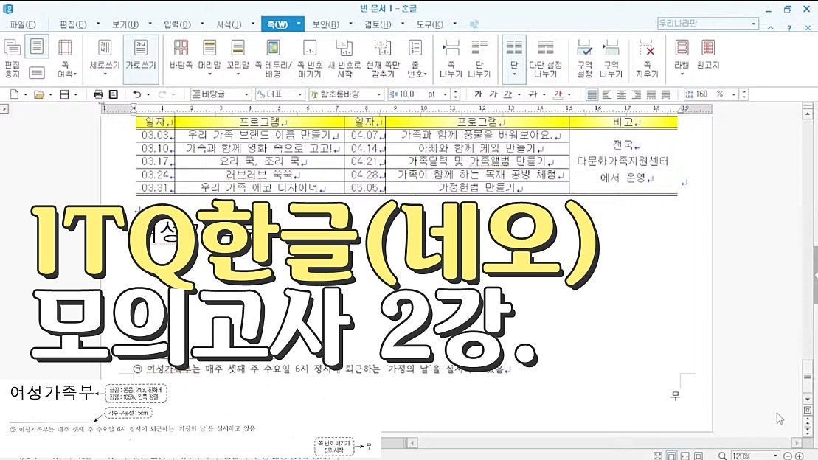Viewport: 818px width, 460px height.
Task: Switch to the 서식(J) menu tab
Action: [x=229, y=24]
